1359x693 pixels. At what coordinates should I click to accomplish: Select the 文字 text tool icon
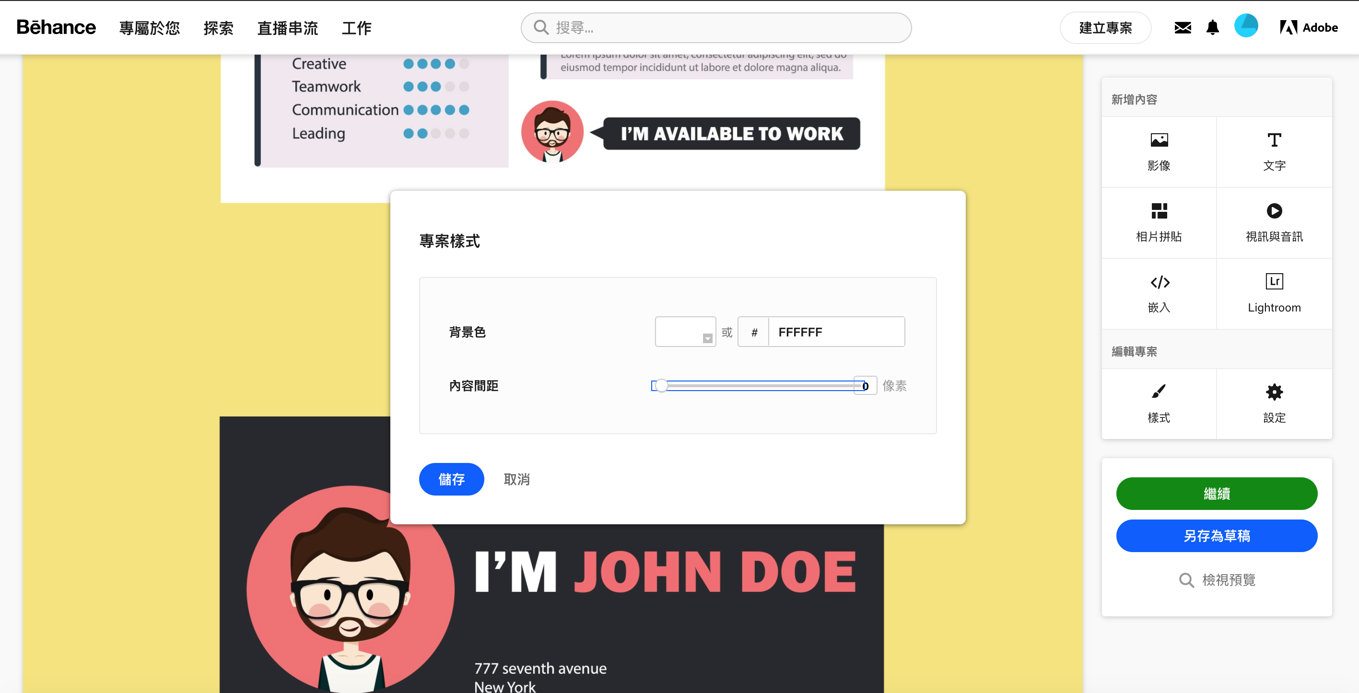pos(1274,140)
